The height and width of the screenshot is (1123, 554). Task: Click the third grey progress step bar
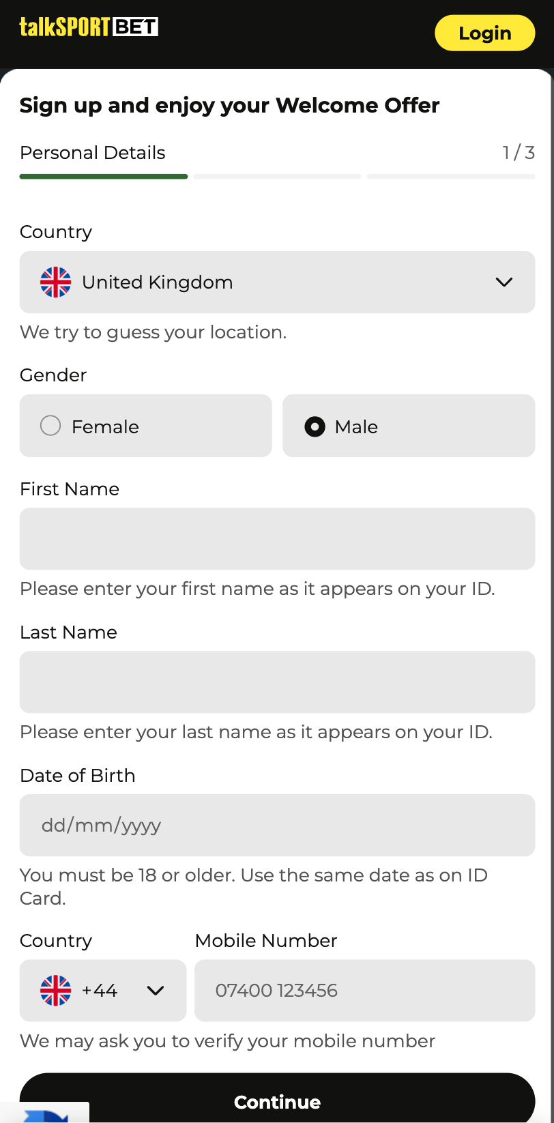pyautogui.click(x=450, y=177)
